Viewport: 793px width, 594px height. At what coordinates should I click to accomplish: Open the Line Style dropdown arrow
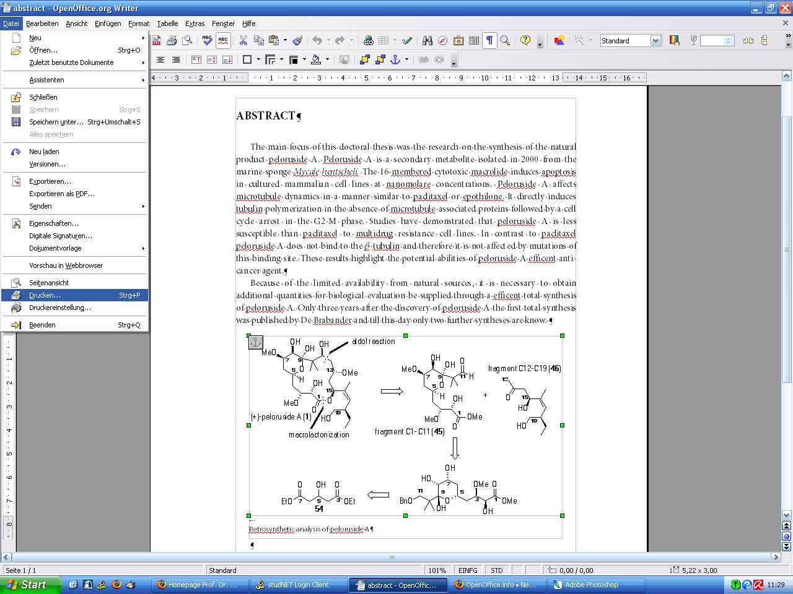281,59
